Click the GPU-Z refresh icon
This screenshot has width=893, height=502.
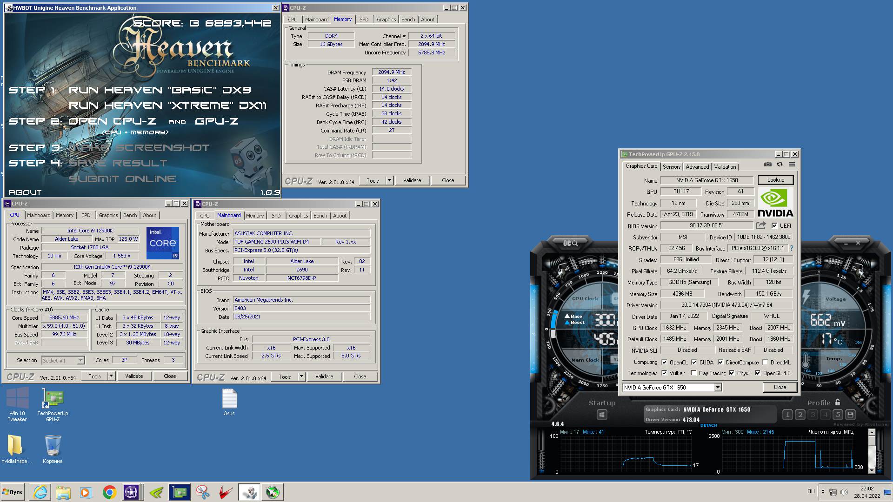780,165
